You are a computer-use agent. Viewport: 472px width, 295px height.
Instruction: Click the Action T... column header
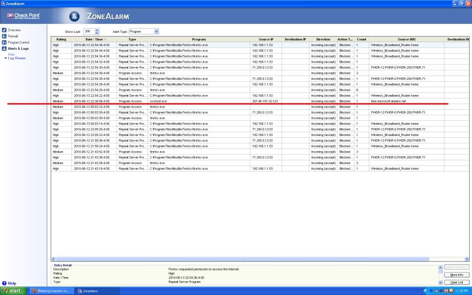(x=345, y=39)
